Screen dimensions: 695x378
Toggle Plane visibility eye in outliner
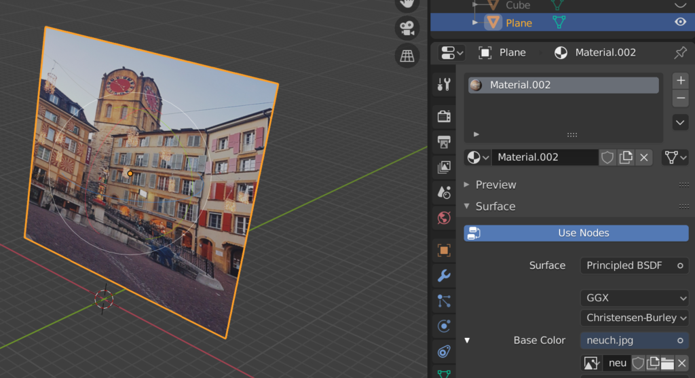(x=680, y=22)
